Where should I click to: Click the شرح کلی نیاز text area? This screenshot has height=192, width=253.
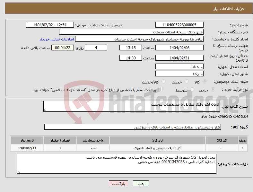(132, 106)
